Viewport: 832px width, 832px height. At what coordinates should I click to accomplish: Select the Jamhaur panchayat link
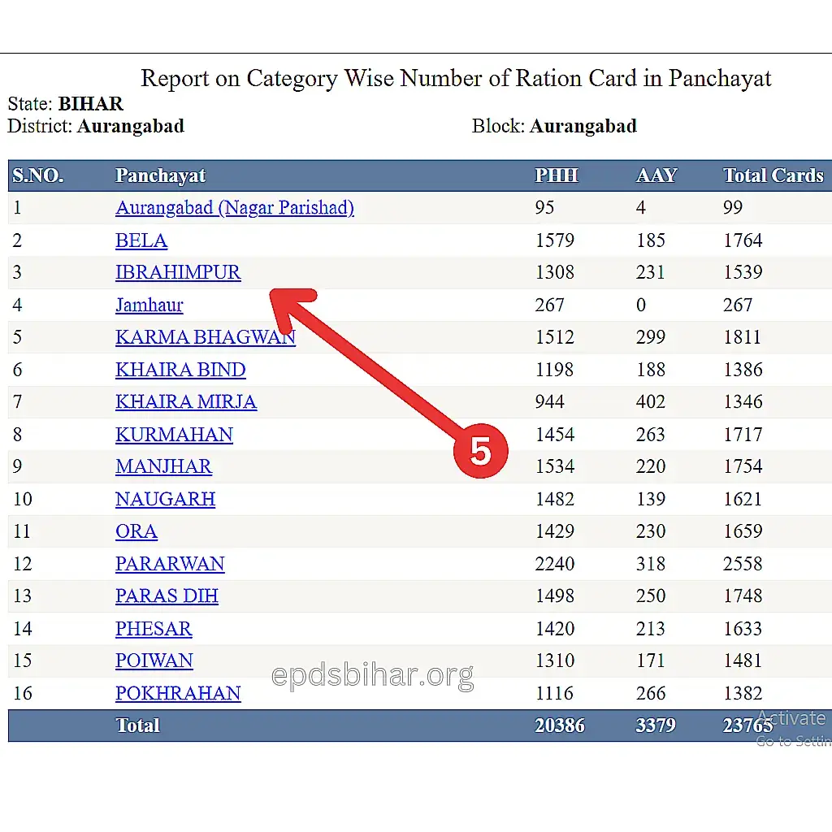click(x=149, y=305)
